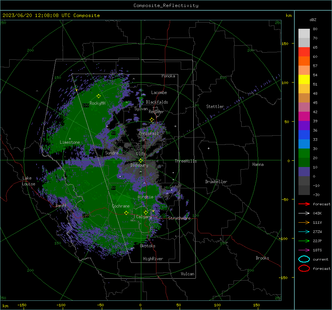Click the Olds town label
The image size is (332, 310).
pos(141,154)
